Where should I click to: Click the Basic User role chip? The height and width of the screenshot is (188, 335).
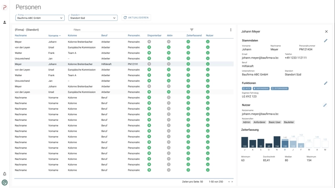[275, 122]
